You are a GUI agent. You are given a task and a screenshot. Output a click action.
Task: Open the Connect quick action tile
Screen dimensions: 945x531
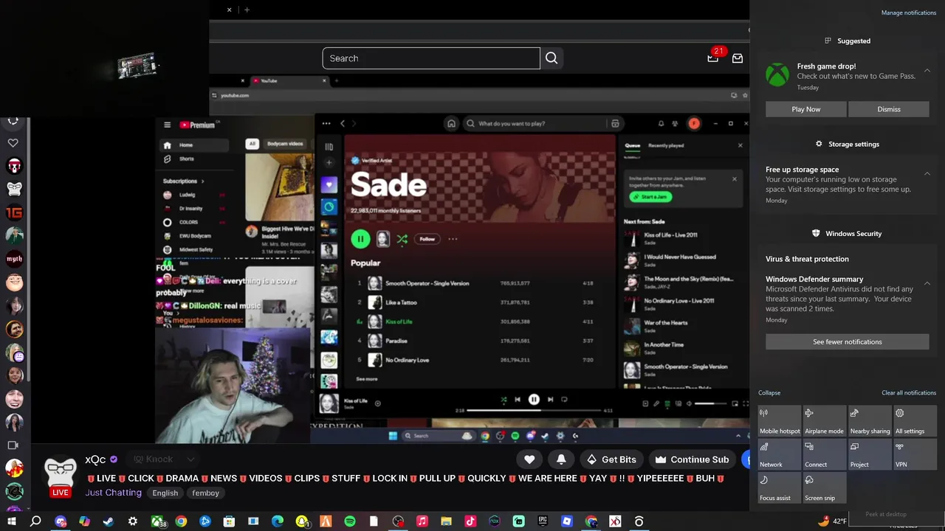[x=825, y=454]
